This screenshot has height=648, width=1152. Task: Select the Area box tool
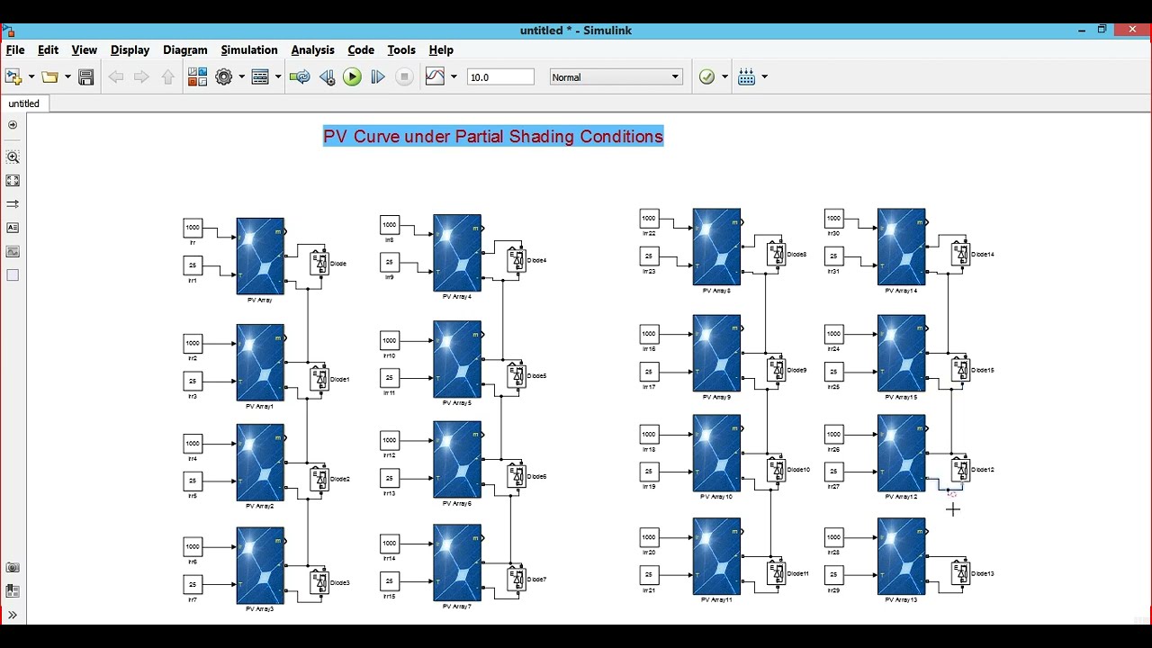[x=13, y=275]
